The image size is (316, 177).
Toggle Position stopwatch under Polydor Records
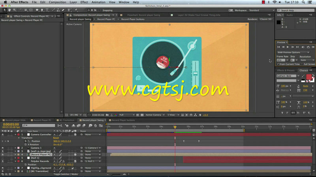26,164
